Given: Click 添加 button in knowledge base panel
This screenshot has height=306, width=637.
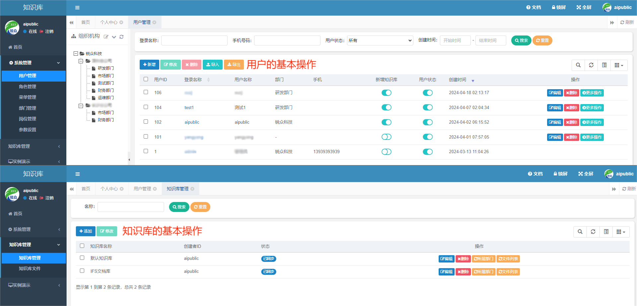Looking at the screenshot, I should 86,231.
